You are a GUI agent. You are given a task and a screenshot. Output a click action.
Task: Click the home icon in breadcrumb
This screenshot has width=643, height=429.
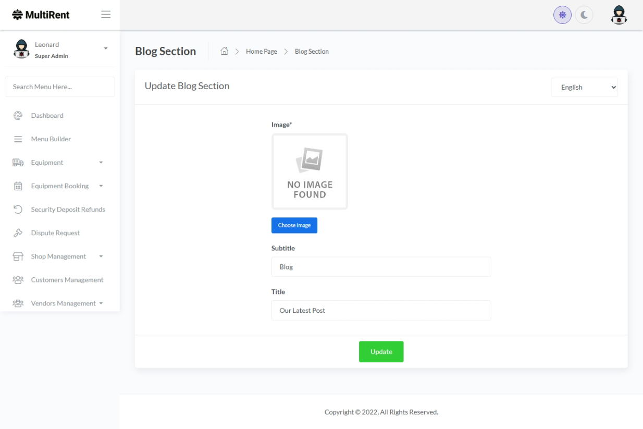coord(225,51)
